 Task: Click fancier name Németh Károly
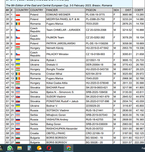55,48
